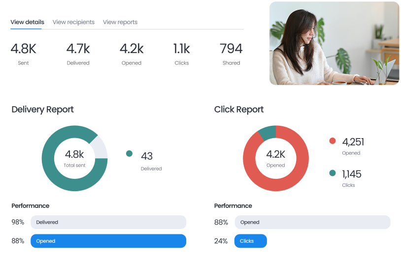Select the blue 88% Opened bar
The width and height of the screenshot is (401, 260).
[x=108, y=241]
